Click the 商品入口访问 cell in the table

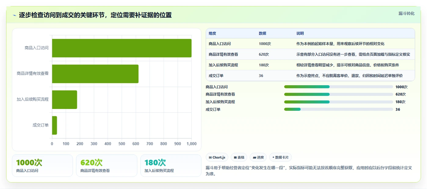[x=220, y=44]
